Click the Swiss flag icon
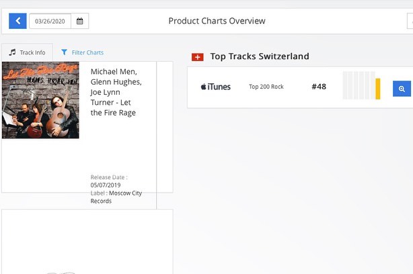Screen dimensions: 413x274 197,57
